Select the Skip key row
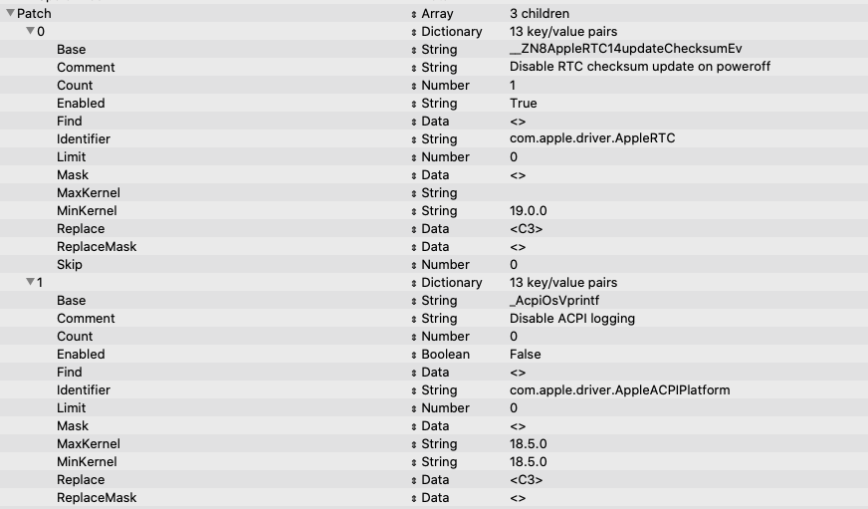Image resolution: width=868 pixels, height=509 pixels. [70, 265]
